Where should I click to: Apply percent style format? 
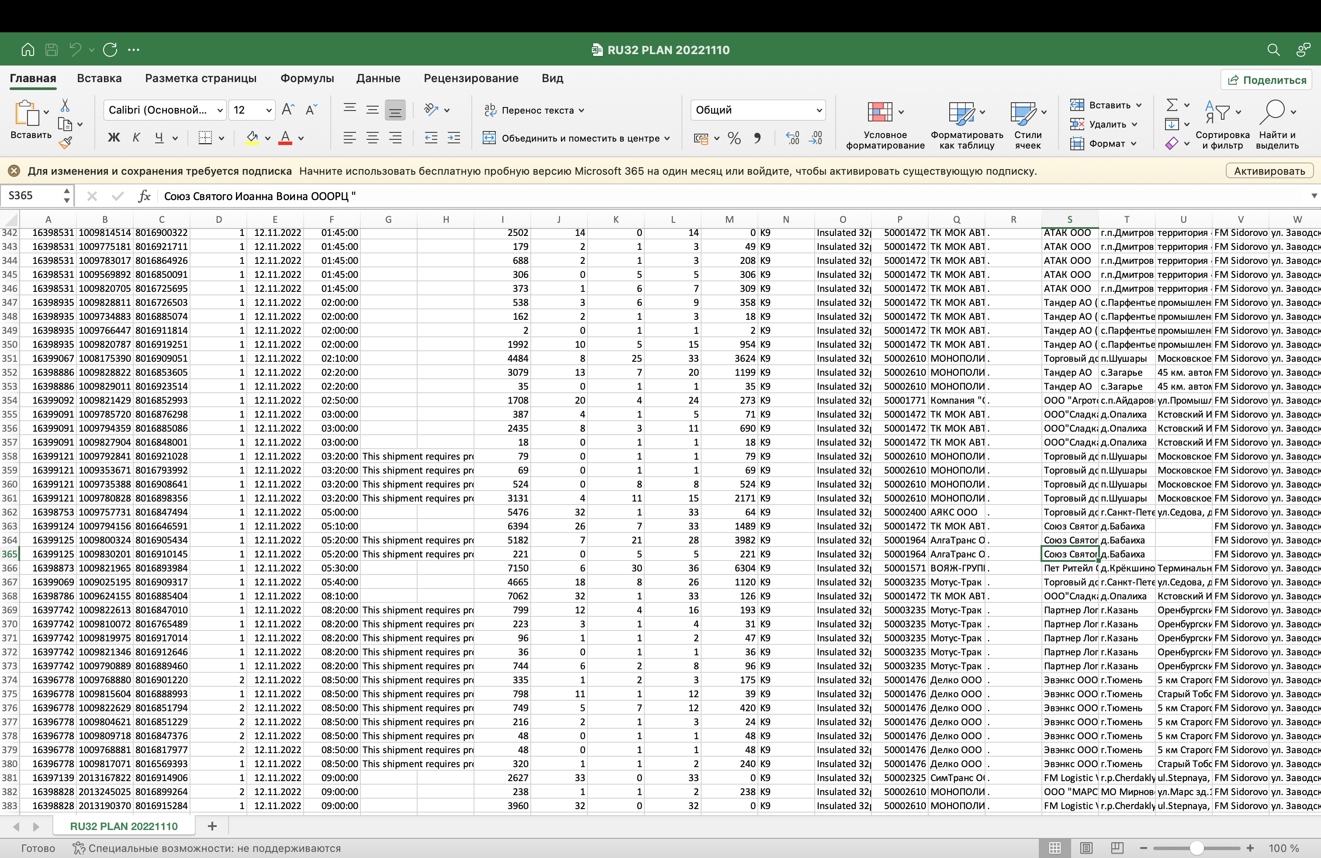[x=734, y=138]
